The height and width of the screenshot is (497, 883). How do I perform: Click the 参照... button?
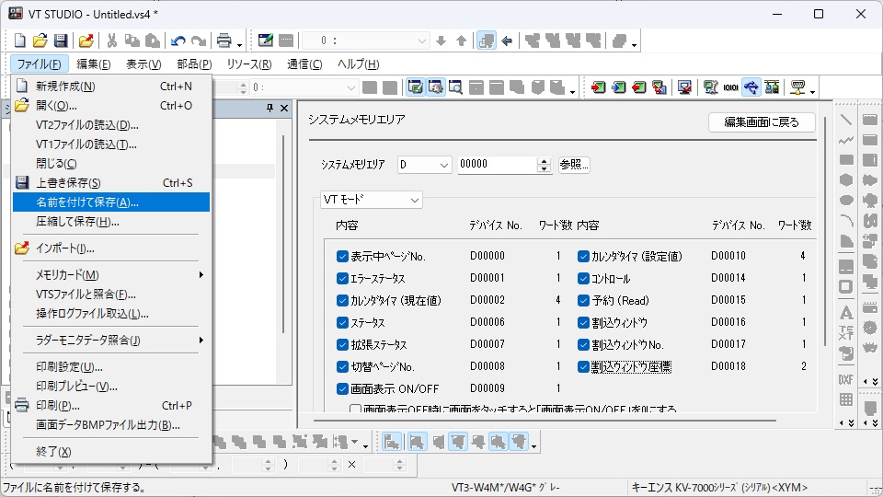tap(574, 165)
